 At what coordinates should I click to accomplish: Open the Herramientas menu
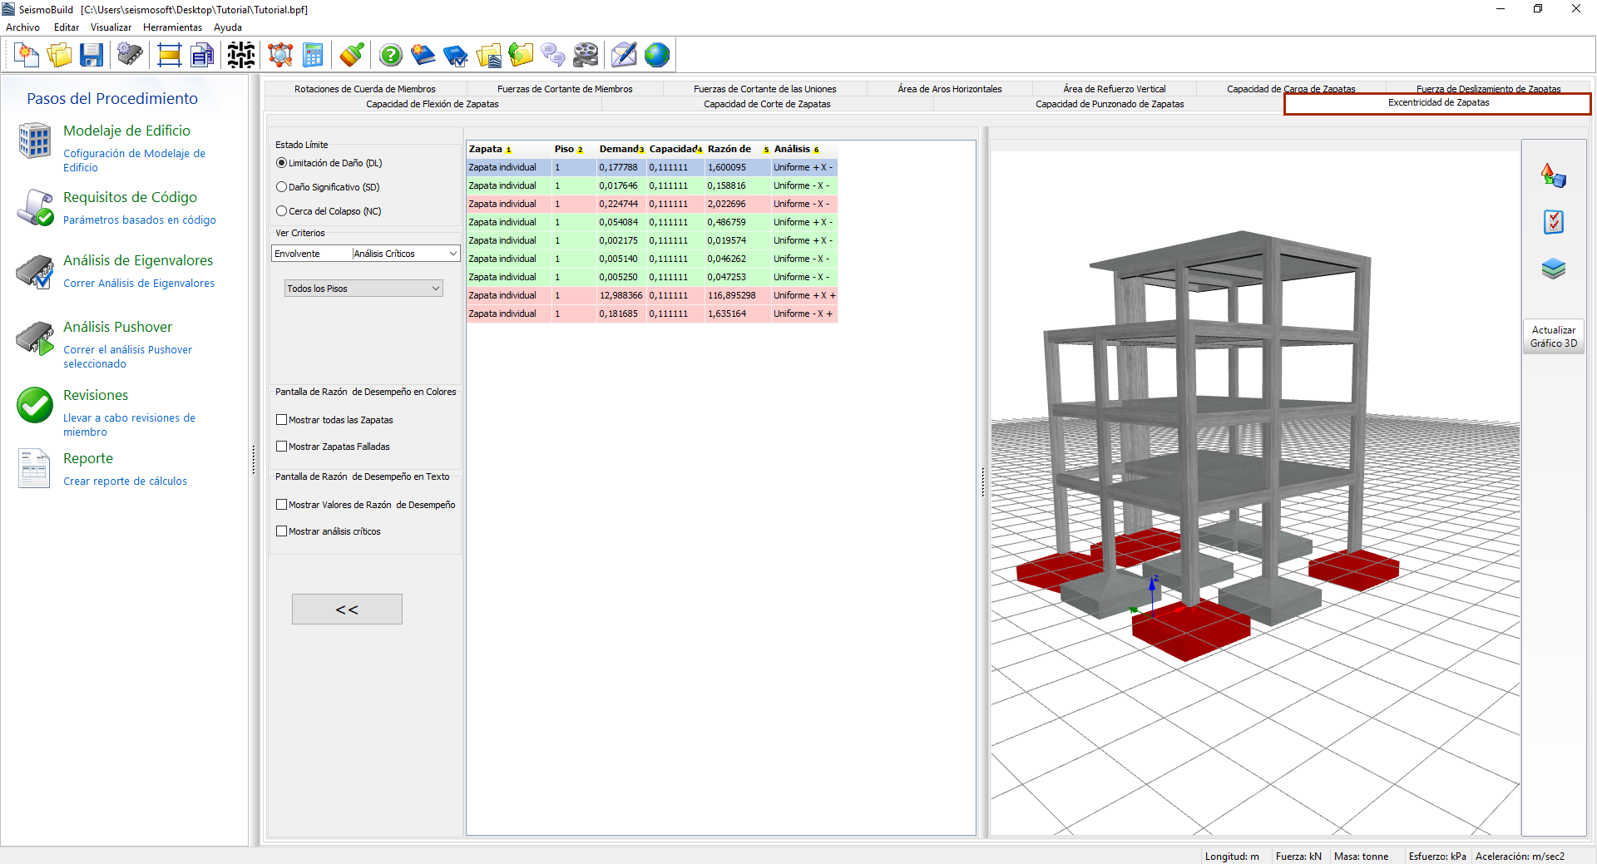(x=172, y=27)
